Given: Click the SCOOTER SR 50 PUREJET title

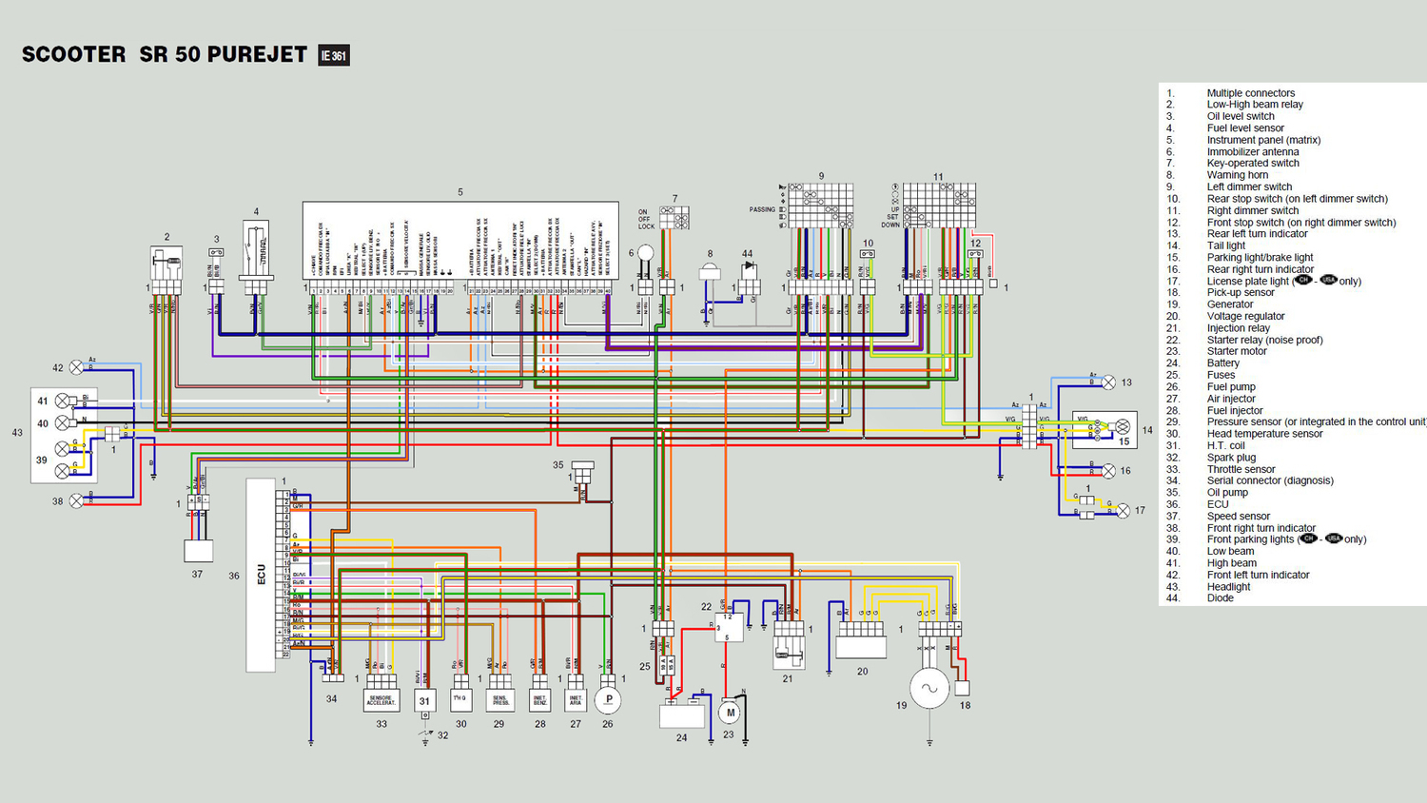Looking at the screenshot, I should 165,54.
